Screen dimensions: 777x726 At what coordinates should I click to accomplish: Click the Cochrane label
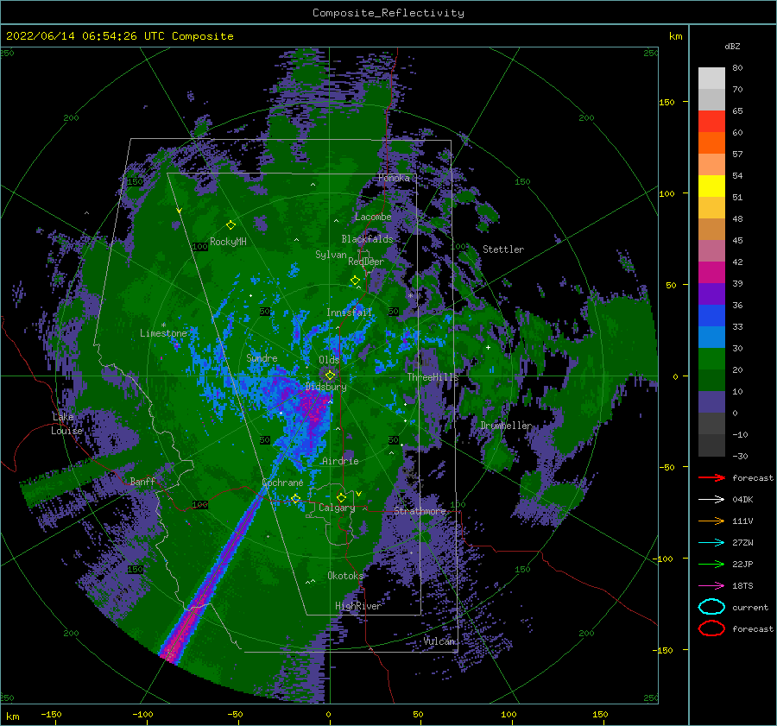click(282, 483)
